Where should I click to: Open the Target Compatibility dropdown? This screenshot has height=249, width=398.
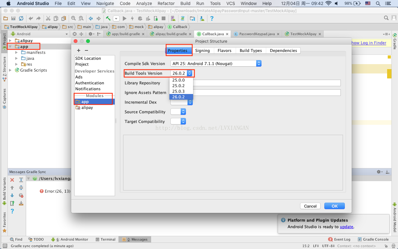pos(178,121)
